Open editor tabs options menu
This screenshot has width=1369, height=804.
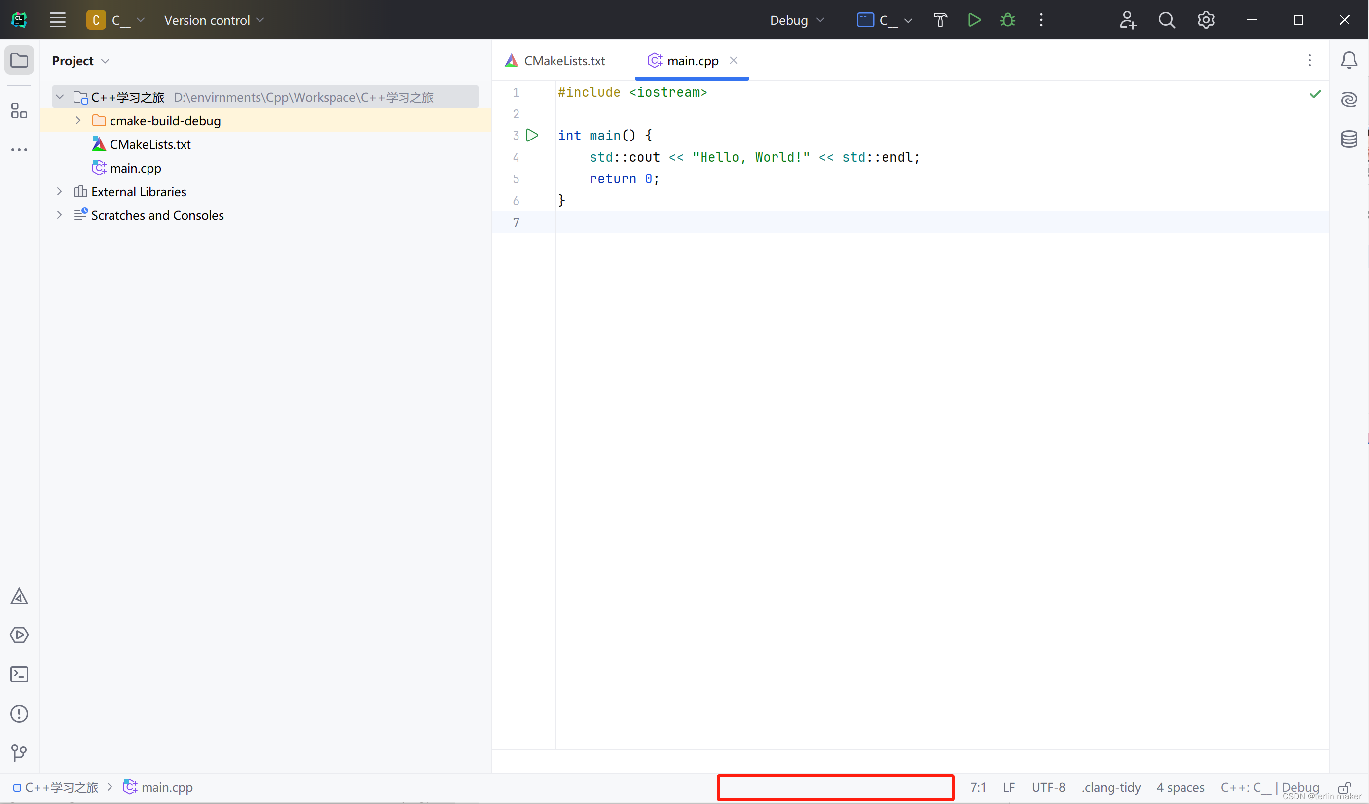click(1310, 60)
